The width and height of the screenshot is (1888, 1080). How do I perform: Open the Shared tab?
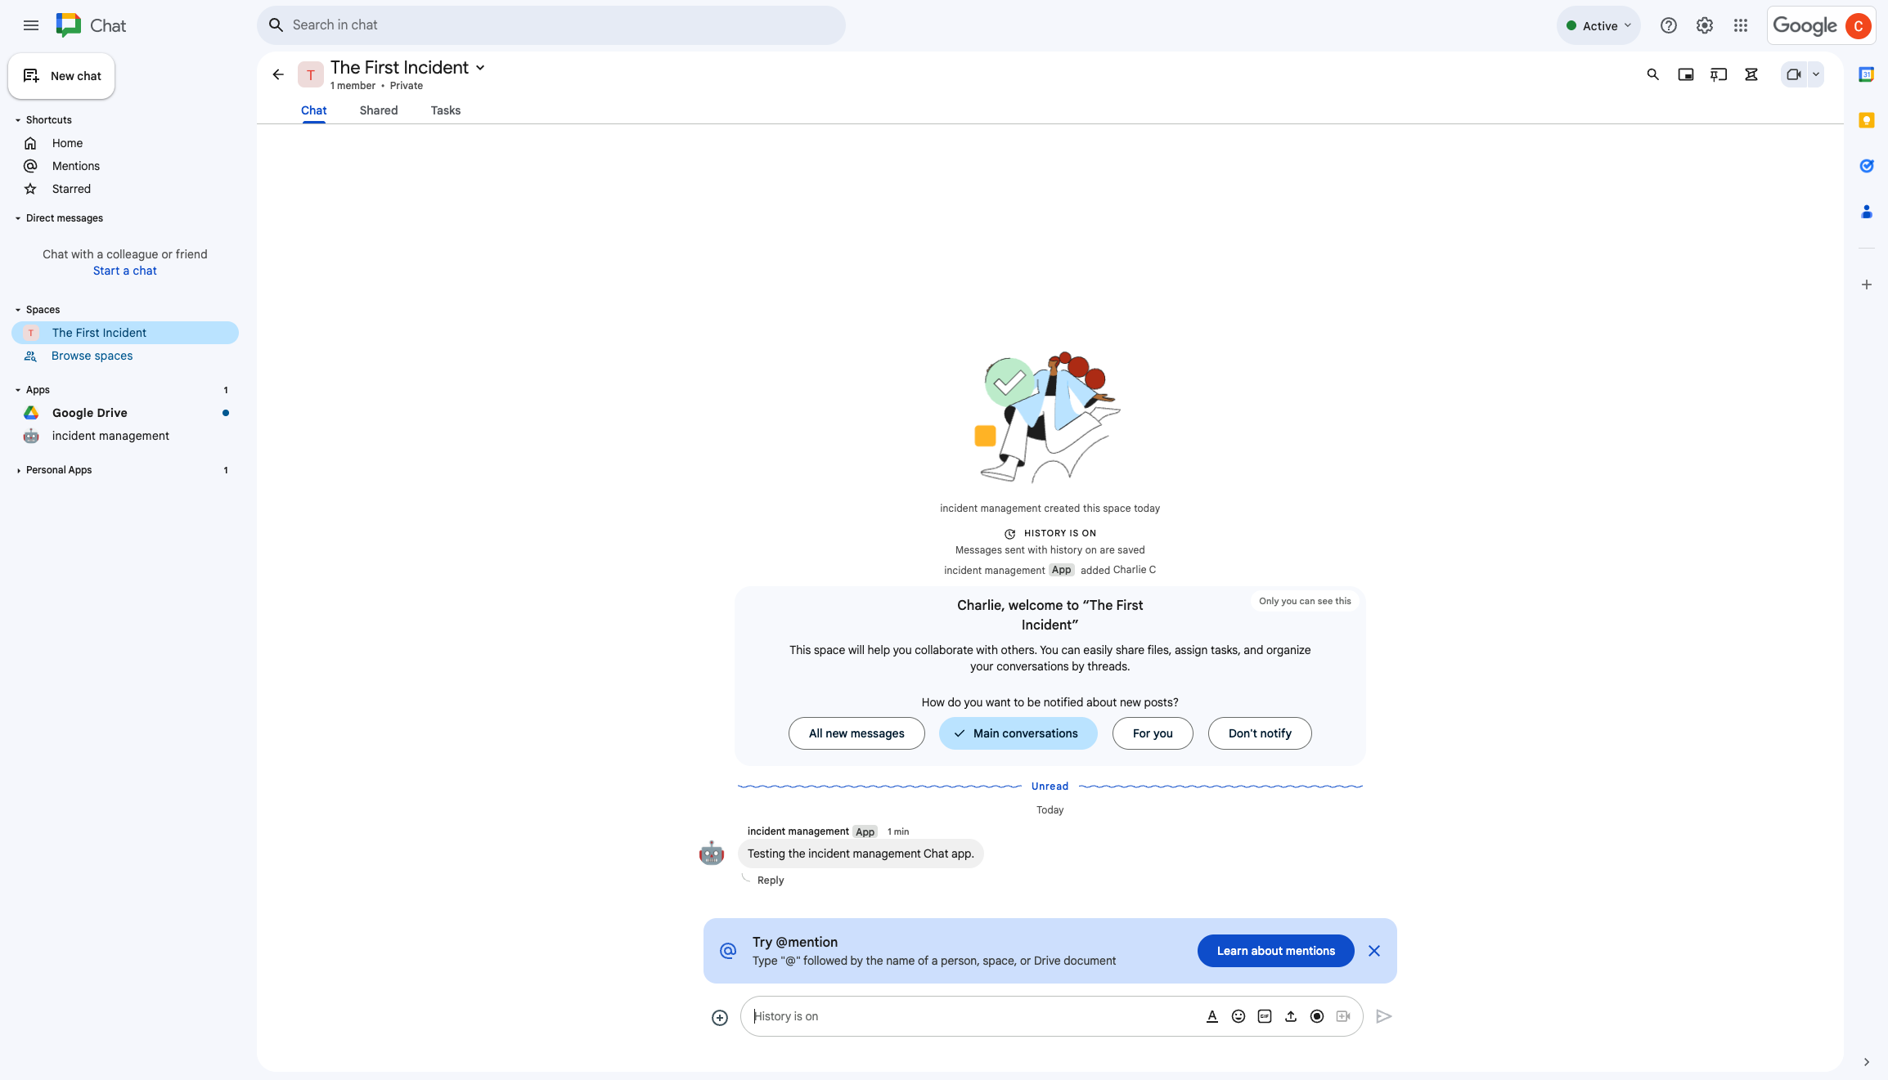[378, 110]
